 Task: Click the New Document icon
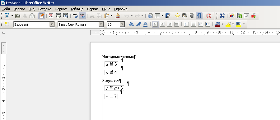pyautogui.click(x=7, y=16)
